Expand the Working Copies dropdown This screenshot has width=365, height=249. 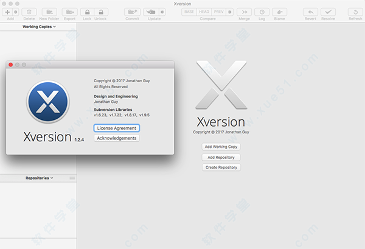(39, 27)
